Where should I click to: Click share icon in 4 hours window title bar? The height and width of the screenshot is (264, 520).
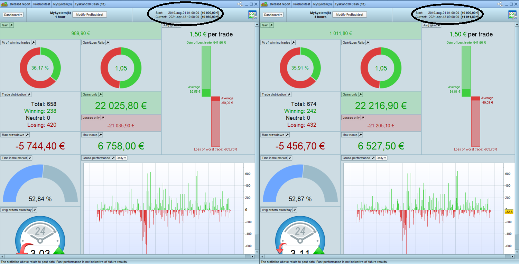(500, 4)
